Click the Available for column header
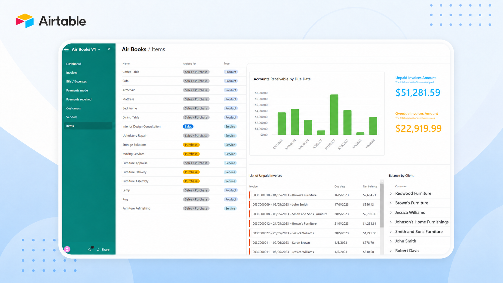 [189, 64]
